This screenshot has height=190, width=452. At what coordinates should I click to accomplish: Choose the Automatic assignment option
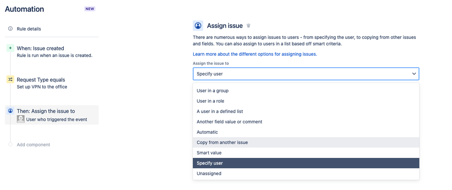pos(207,132)
